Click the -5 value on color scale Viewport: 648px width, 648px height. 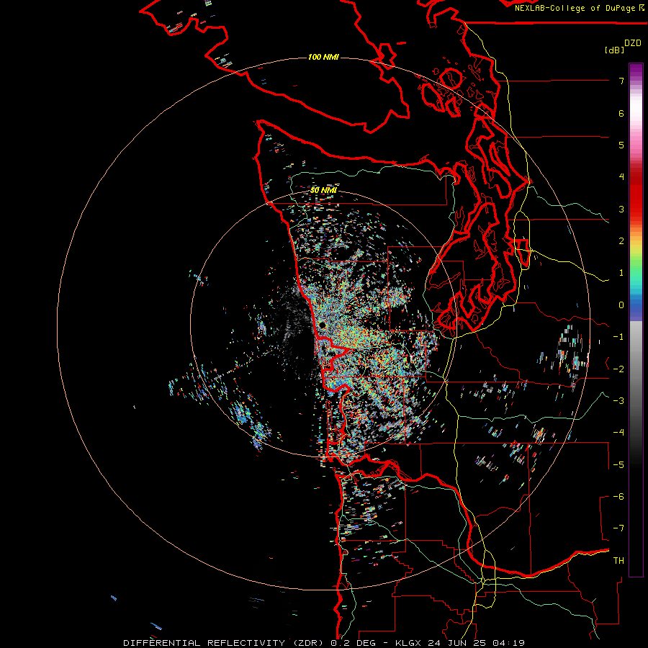click(x=618, y=464)
